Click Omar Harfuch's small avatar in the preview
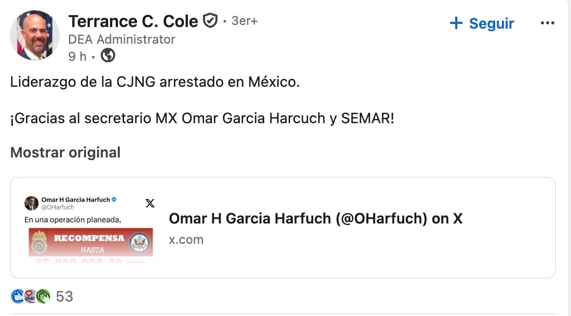This screenshot has width=571, height=316. point(31,203)
